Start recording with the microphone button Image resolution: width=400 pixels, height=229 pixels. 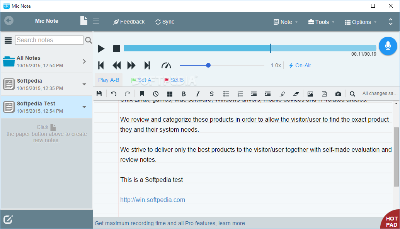tap(388, 46)
